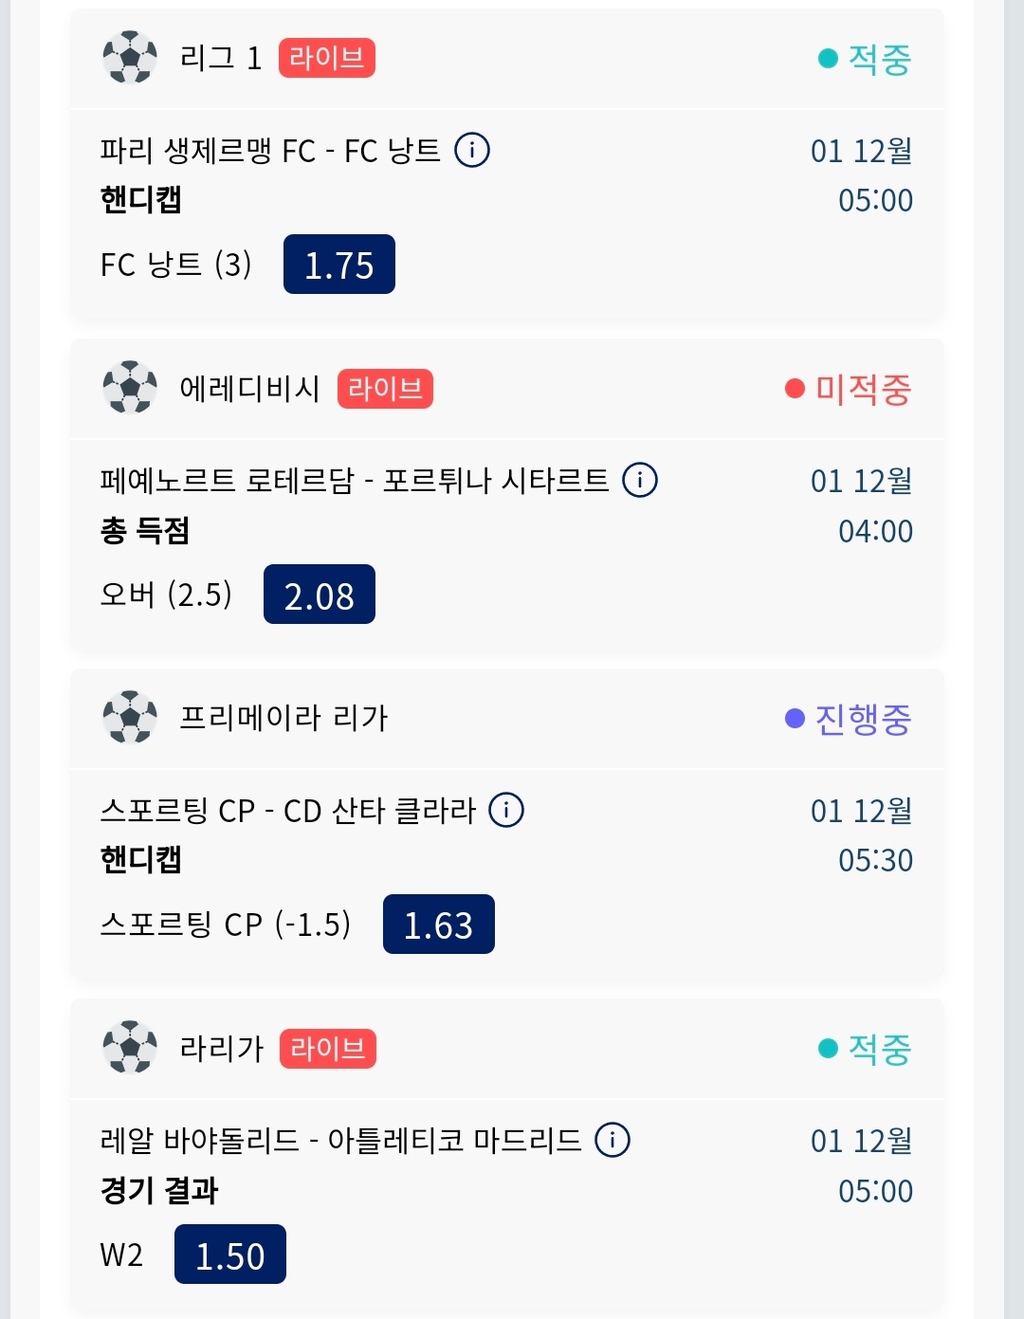
Task: Open info icon for 레알 바야돌리드 match
Action: point(613,1140)
